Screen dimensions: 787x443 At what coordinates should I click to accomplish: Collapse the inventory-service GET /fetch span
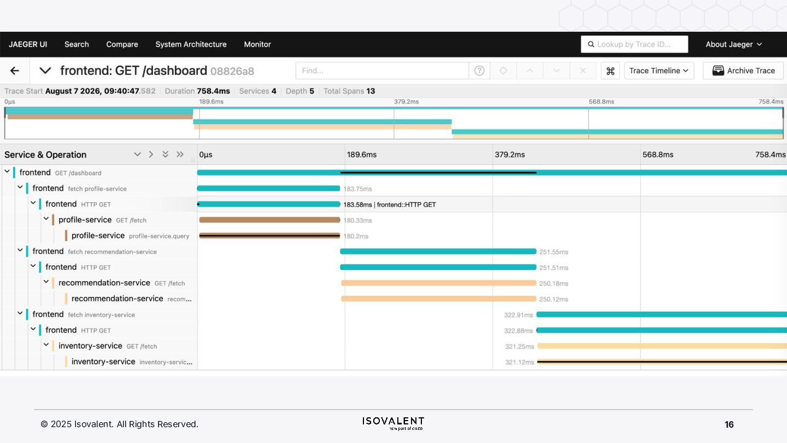(46, 345)
